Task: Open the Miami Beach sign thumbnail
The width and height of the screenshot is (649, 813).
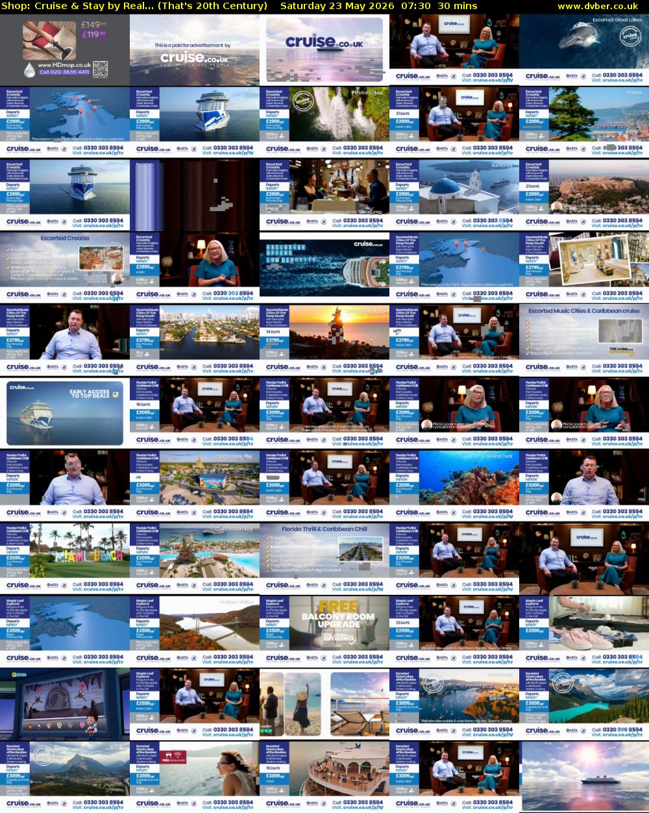Action: point(65,559)
